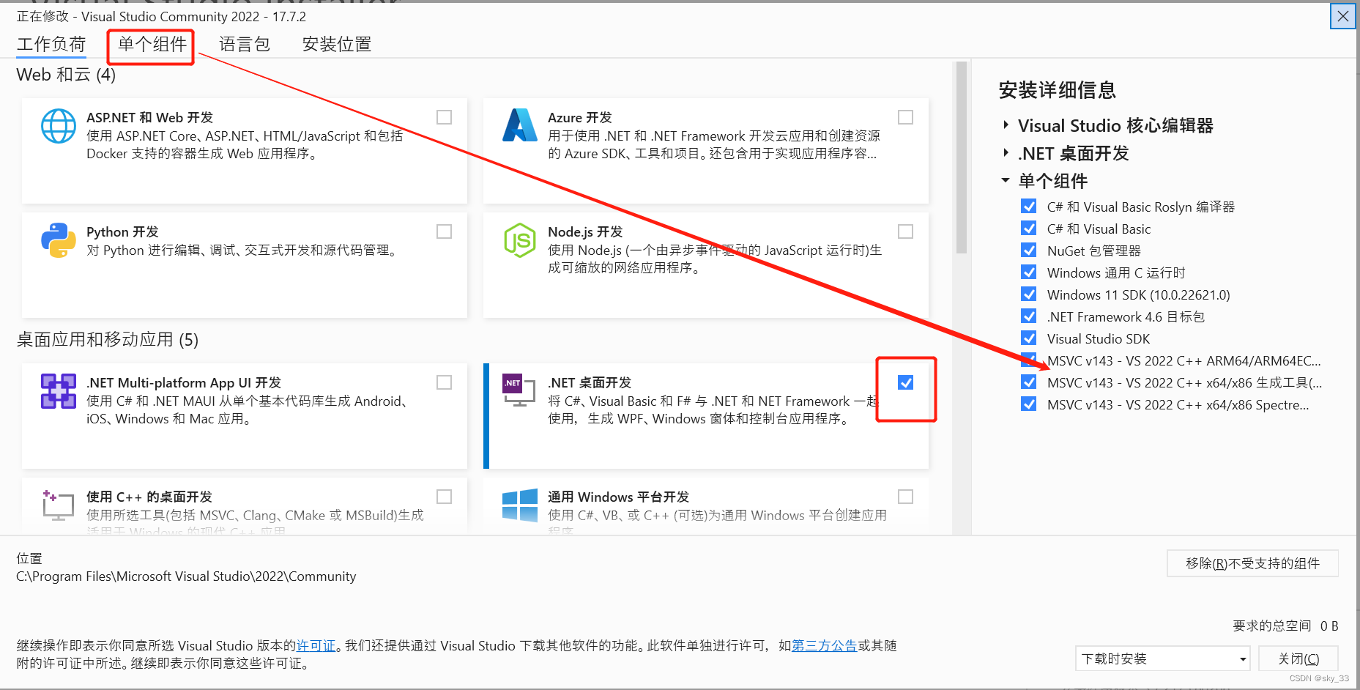Click the .NET 桌面开发 monitor icon
Viewport: 1360px width, 690px height.
coord(520,391)
